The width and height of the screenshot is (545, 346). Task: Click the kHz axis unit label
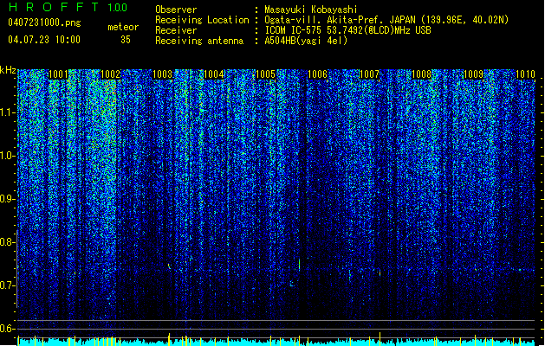coord(8,70)
